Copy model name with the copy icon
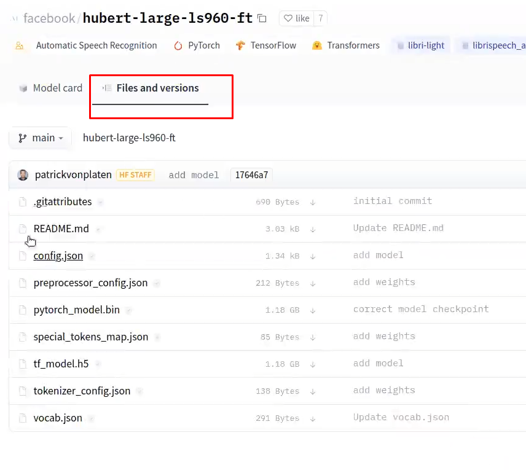The width and height of the screenshot is (526, 470). (262, 18)
